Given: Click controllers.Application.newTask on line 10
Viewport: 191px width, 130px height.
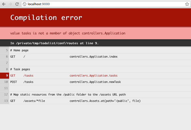Looking at the screenshot, I should tap(95, 82).
